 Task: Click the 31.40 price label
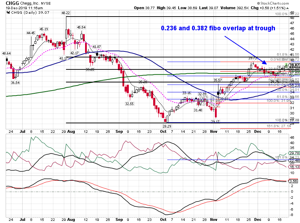pos(198,110)
